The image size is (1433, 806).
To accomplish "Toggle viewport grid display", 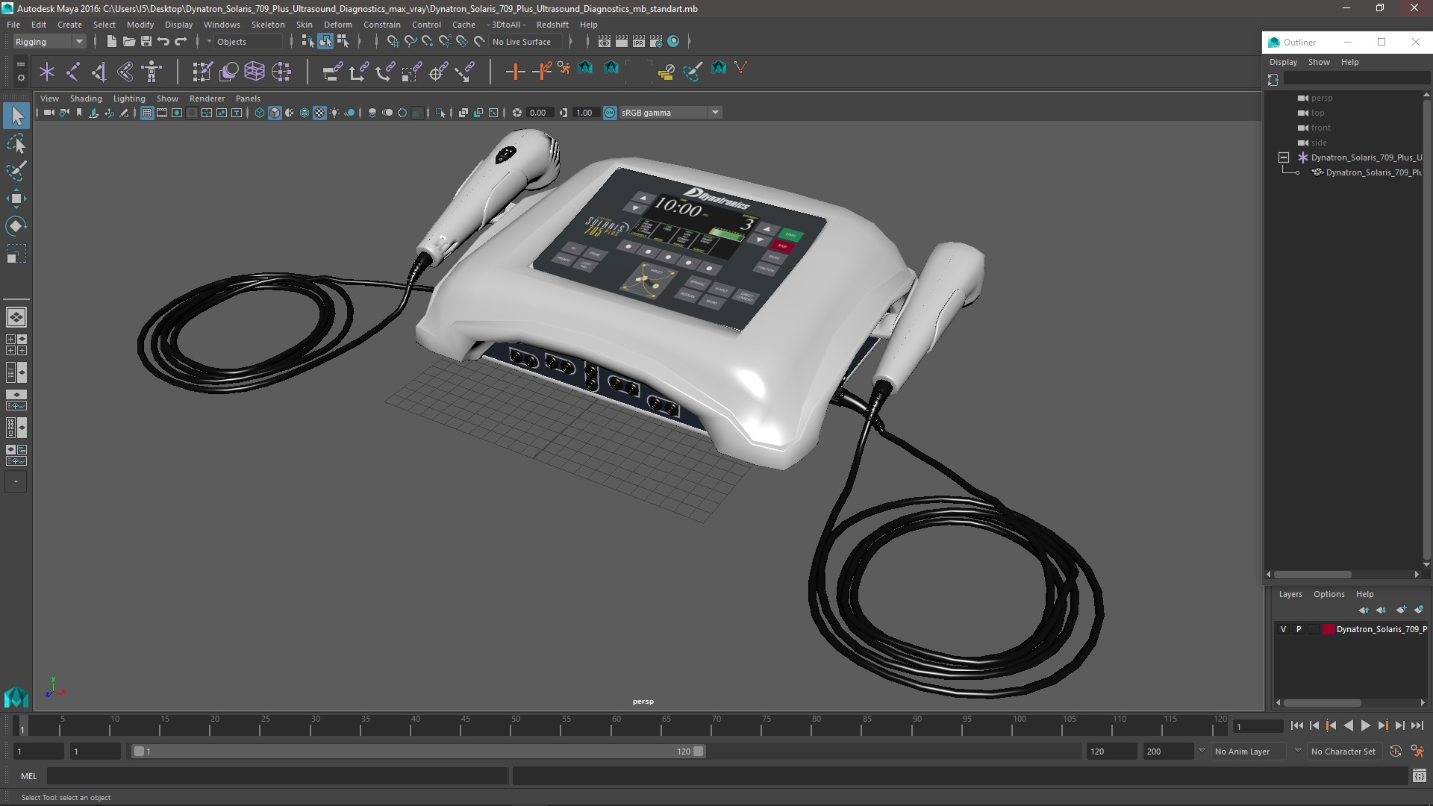I will coord(147,113).
